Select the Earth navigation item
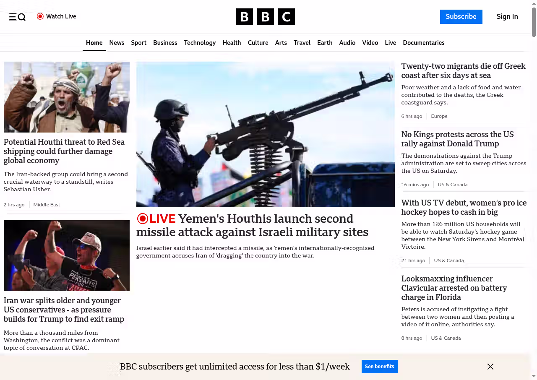This screenshot has height=380, width=537. pyautogui.click(x=325, y=43)
